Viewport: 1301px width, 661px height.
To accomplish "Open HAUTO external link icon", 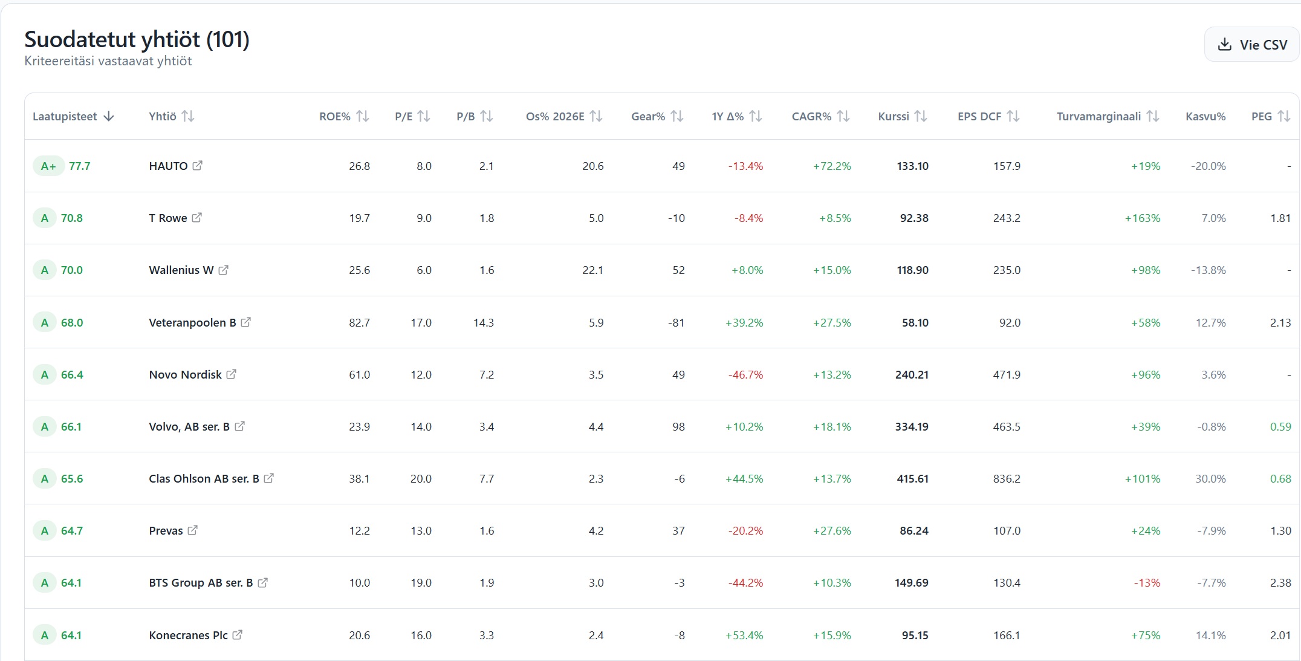I will (x=197, y=166).
